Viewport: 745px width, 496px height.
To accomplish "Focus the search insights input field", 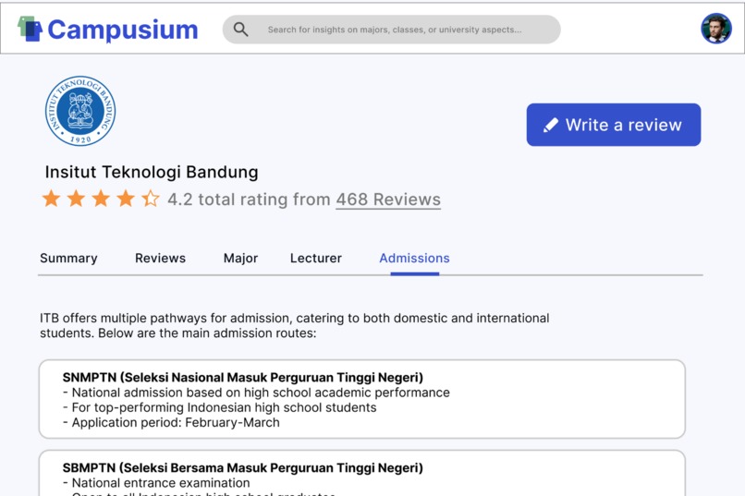I will (x=392, y=30).
